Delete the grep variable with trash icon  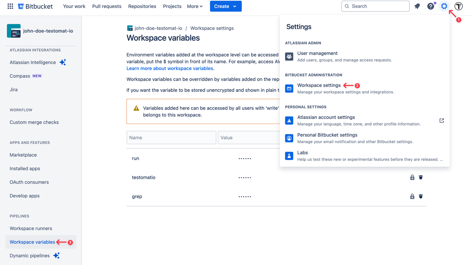point(421,196)
